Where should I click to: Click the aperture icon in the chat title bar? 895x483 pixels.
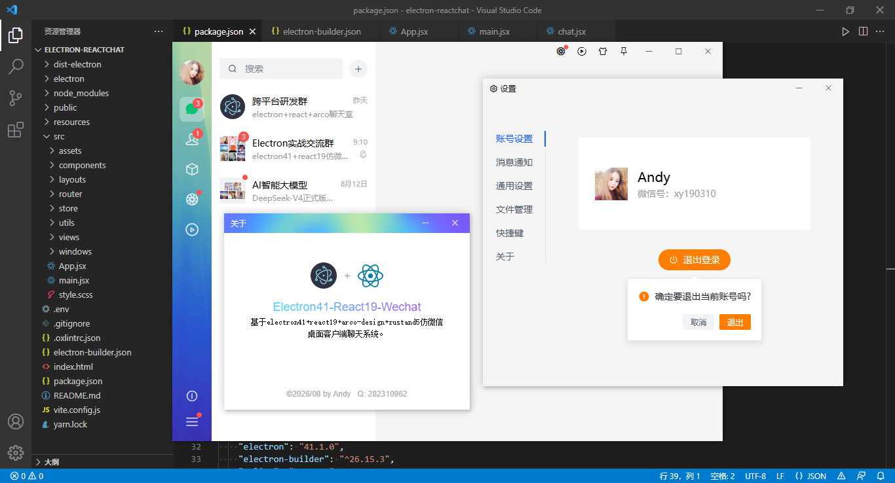tap(561, 51)
